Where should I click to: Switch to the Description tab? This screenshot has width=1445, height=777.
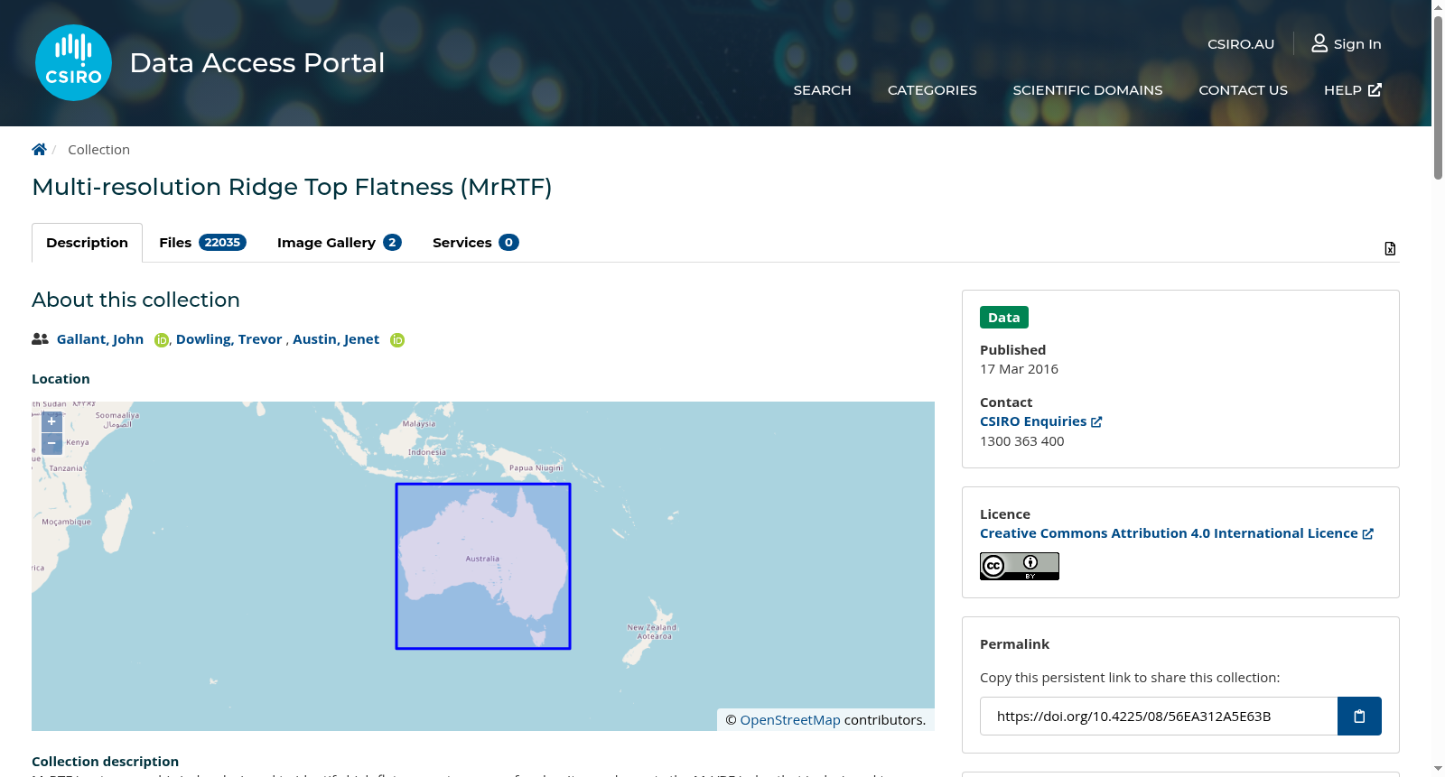87,243
